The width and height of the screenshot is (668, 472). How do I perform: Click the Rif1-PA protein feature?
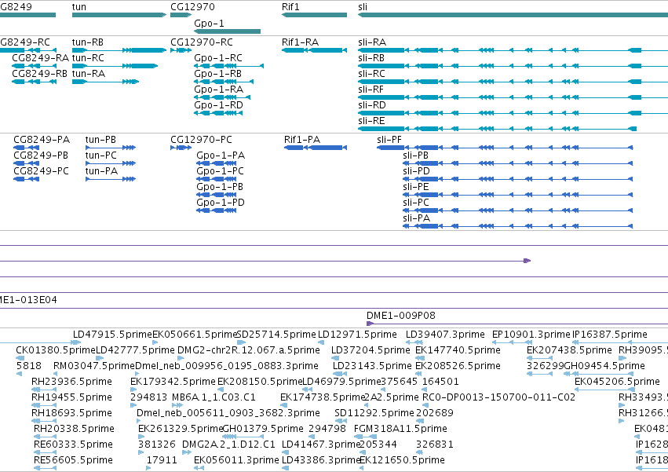pyautogui.click(x=316, y=148)
